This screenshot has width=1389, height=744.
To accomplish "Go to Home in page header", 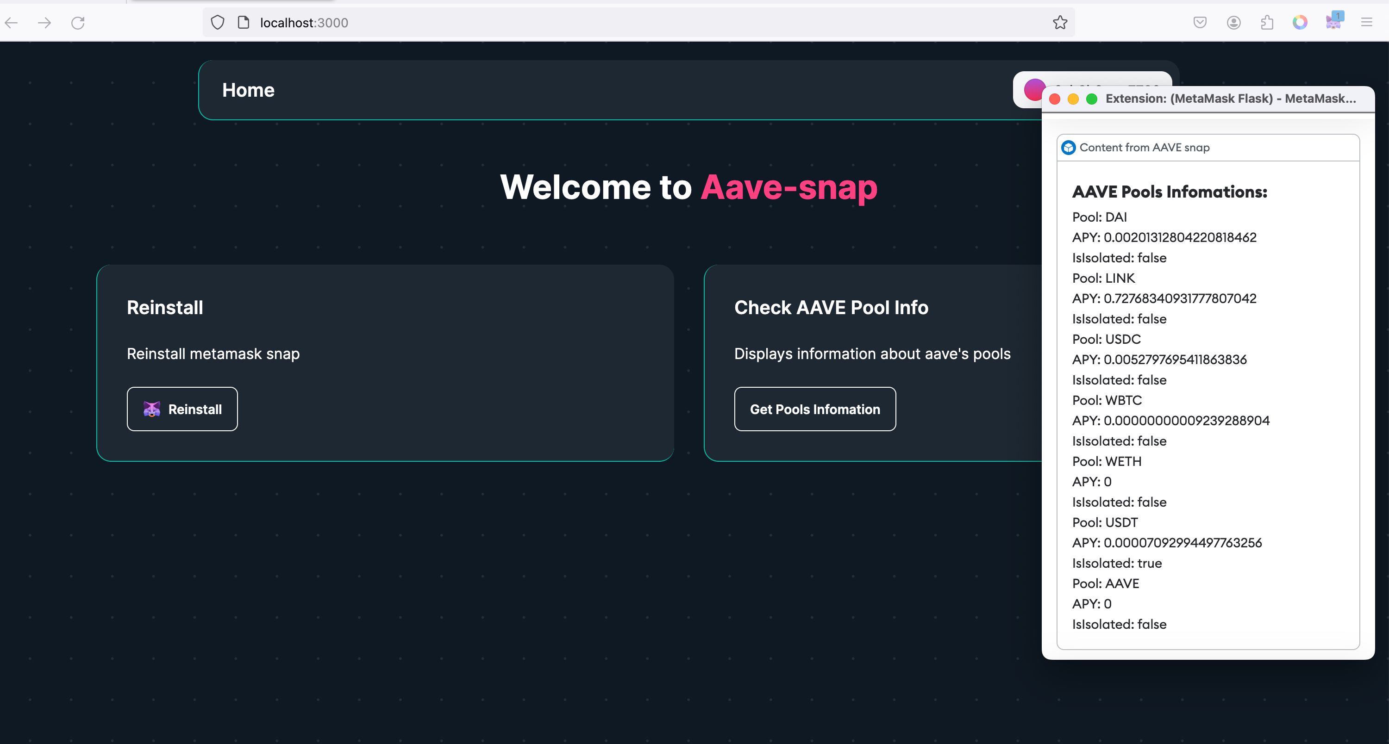I will (x=248, y=90).
